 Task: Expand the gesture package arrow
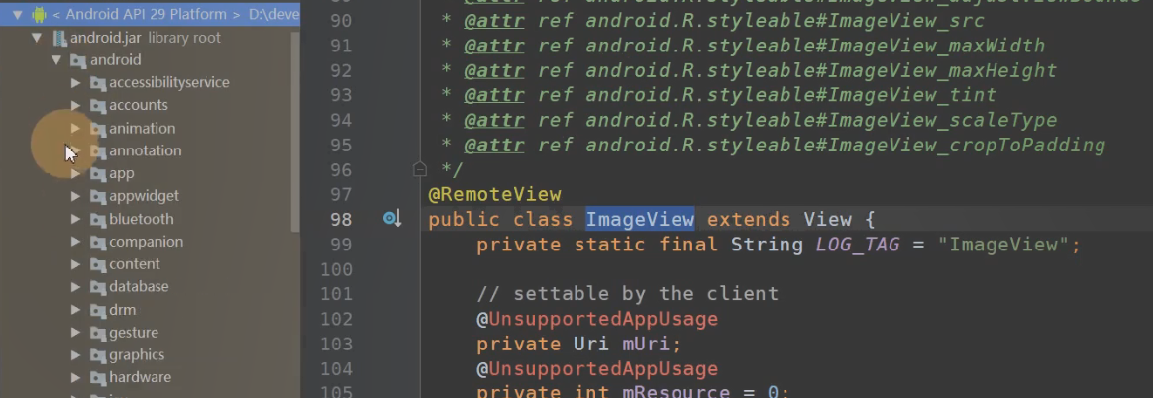click(x=75, y=333)
